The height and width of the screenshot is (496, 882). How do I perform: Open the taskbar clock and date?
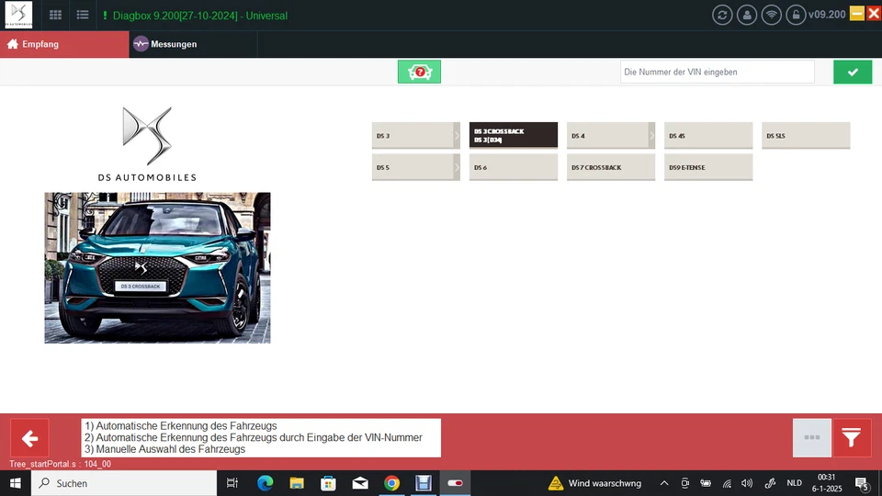coord(827,483)
